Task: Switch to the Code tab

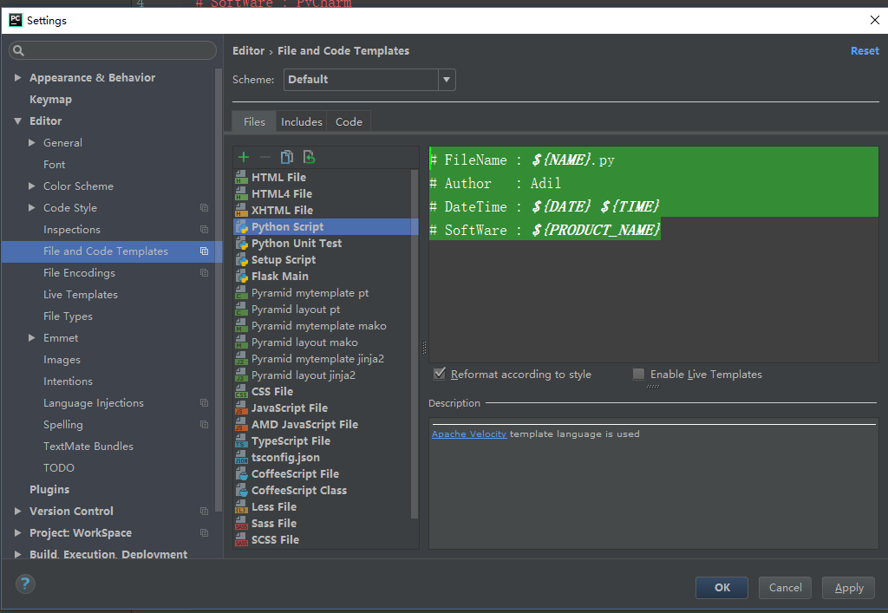Action: pyautogui.click(x=349, y=121)
